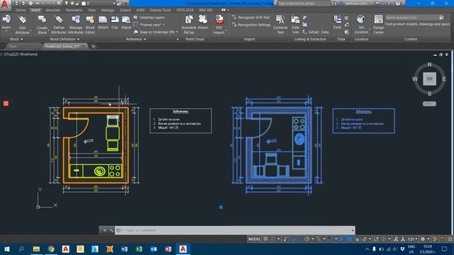Close the command line with X
This screenshot has width=454, height=255.
pyautogui.click(x=104, y=230)
